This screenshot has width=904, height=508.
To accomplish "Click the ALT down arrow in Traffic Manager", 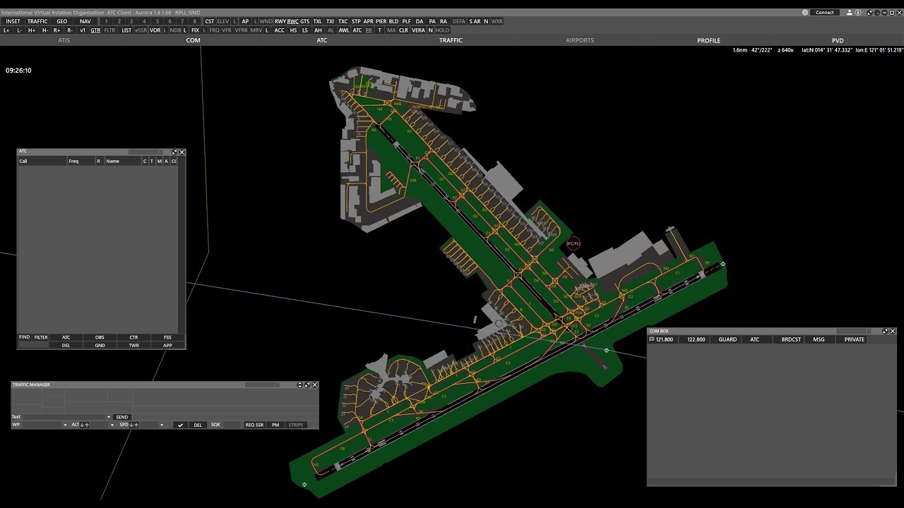I will coord(82,425).
